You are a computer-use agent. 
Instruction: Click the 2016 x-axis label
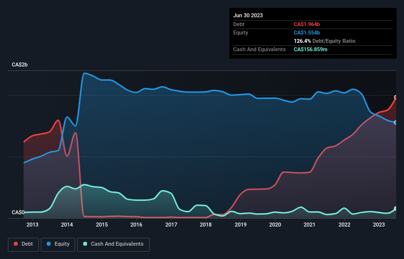[136, 225]
